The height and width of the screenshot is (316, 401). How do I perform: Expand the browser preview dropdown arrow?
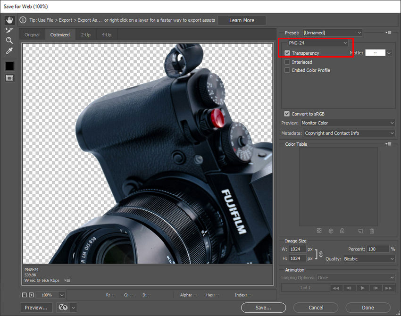[74, 308]
